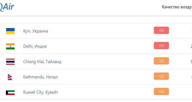Image resolution: width=192 pixels, height=102 pixels.
Task: Open the Качество воздуха menu item
Action: 177,7
